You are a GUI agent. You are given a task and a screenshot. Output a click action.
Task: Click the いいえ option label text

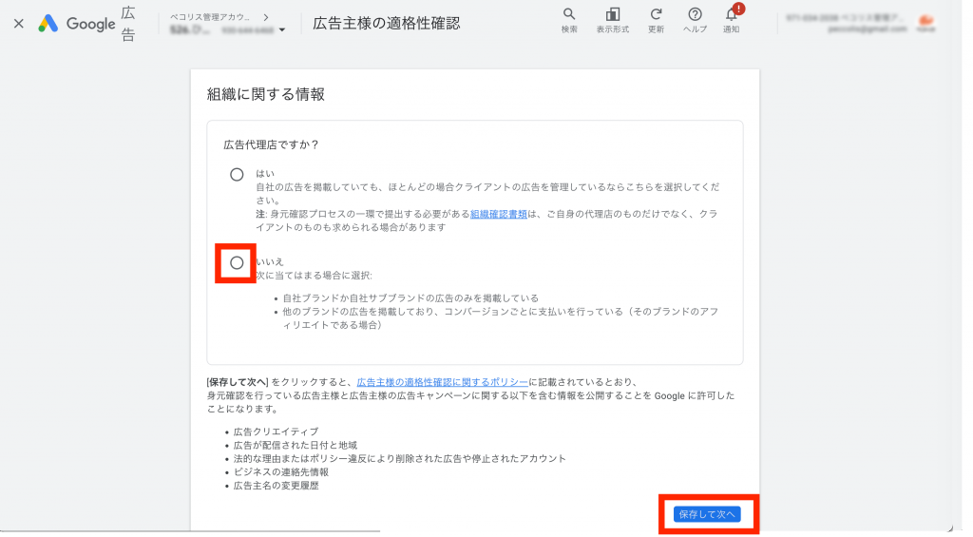point(270,261)
